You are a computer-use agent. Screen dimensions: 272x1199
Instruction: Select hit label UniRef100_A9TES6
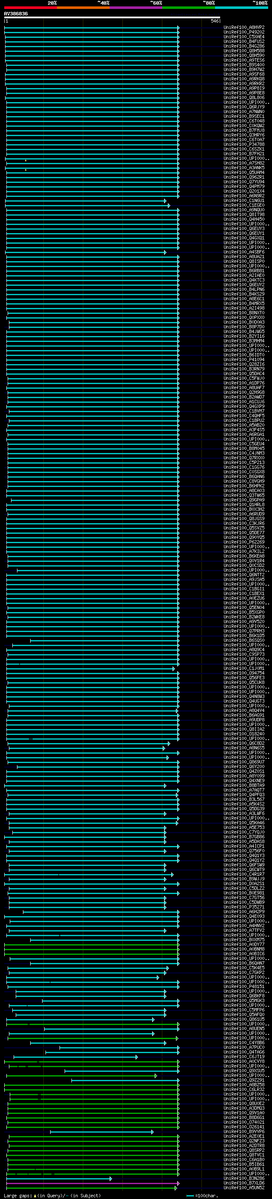click(244, 60)
